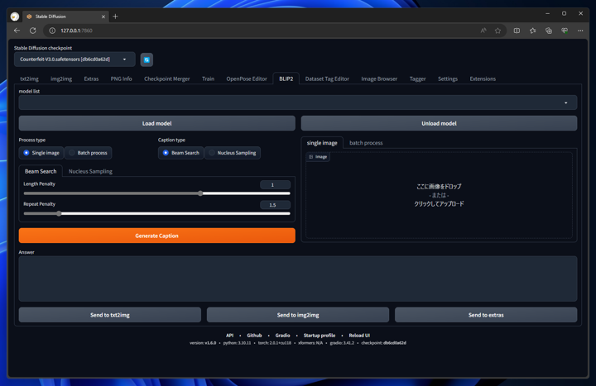Click the Reload UI footer link
Image resolution: width=596 pixels, height=386 pixels.
point(359,336)
